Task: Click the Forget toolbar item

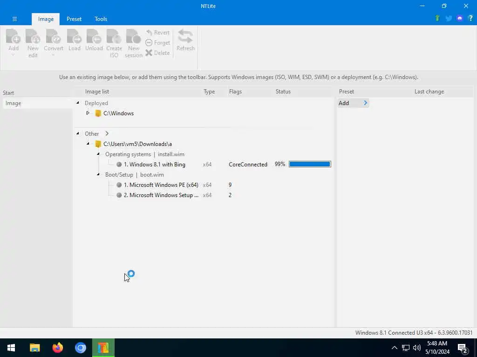Action: (157, 43)
